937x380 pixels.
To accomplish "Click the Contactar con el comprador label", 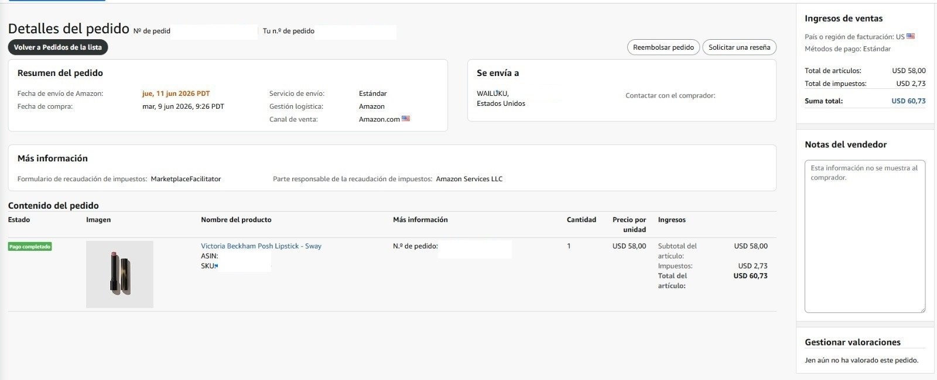I will pos(670,95).
